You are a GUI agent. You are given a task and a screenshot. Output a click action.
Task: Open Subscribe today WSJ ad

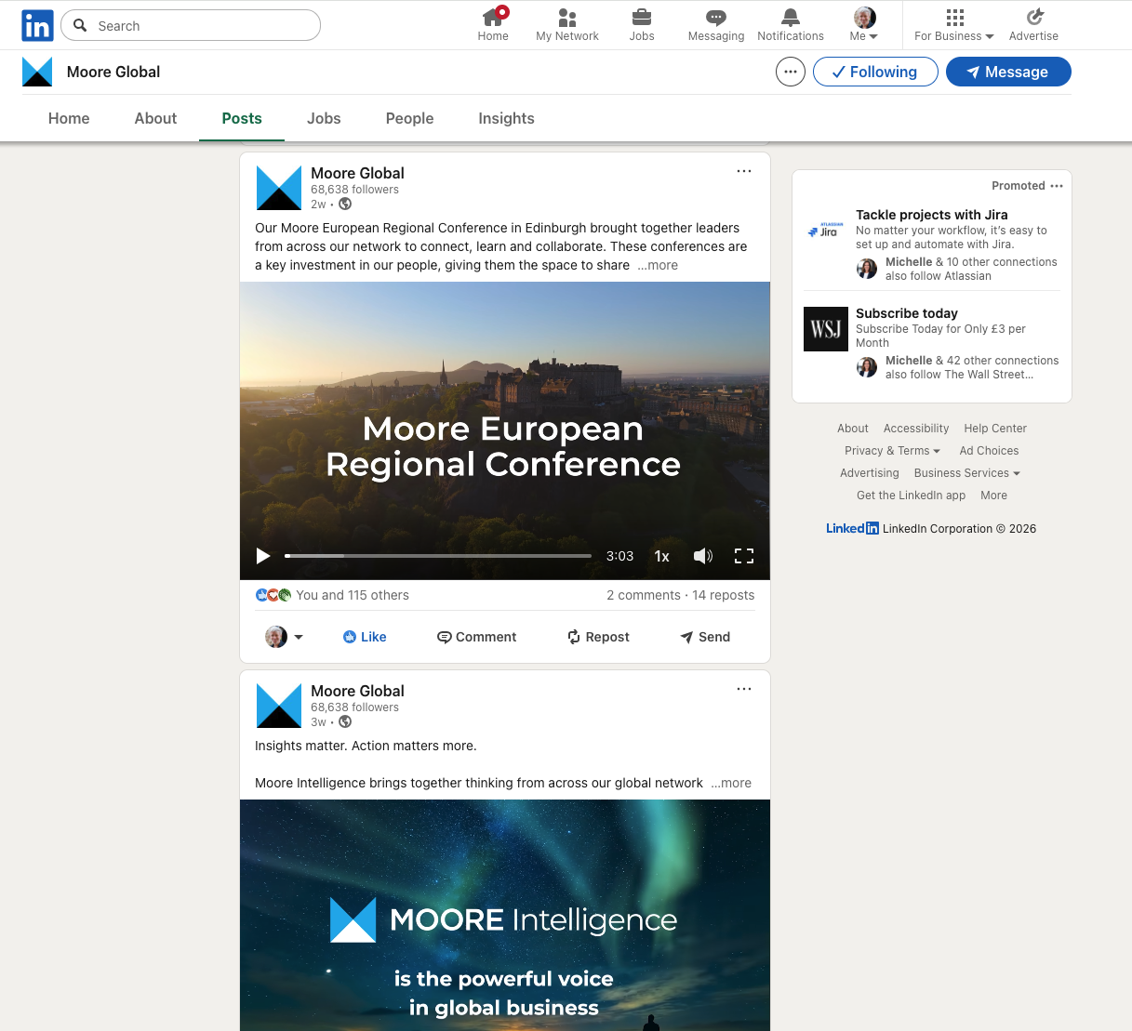(x=907, y=313)
